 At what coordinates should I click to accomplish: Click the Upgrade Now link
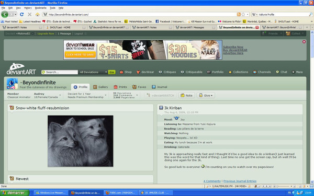(46, 33)
